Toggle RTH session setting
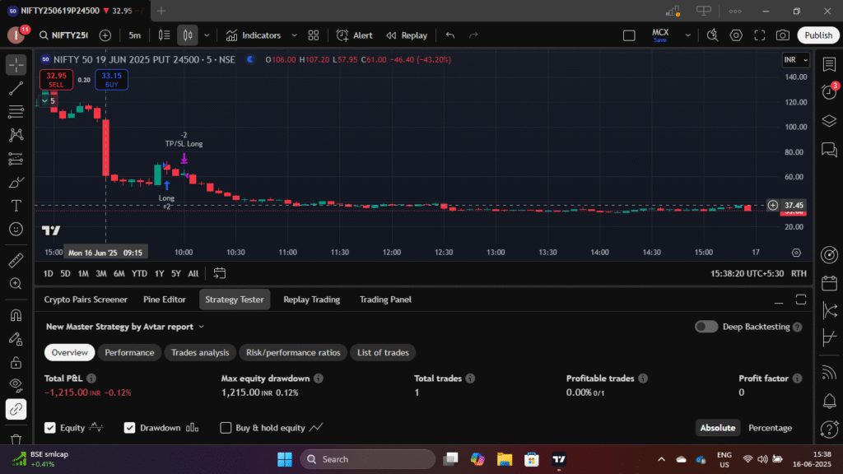843x474 pixels. 799,273
